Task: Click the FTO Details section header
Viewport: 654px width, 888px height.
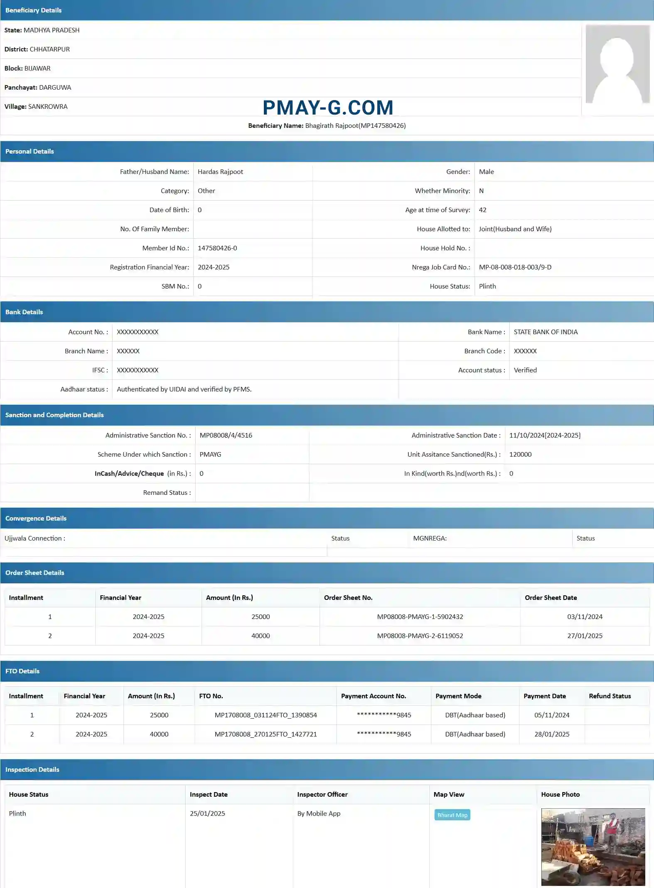Action: pyautogui.click(x=22, y=671)
